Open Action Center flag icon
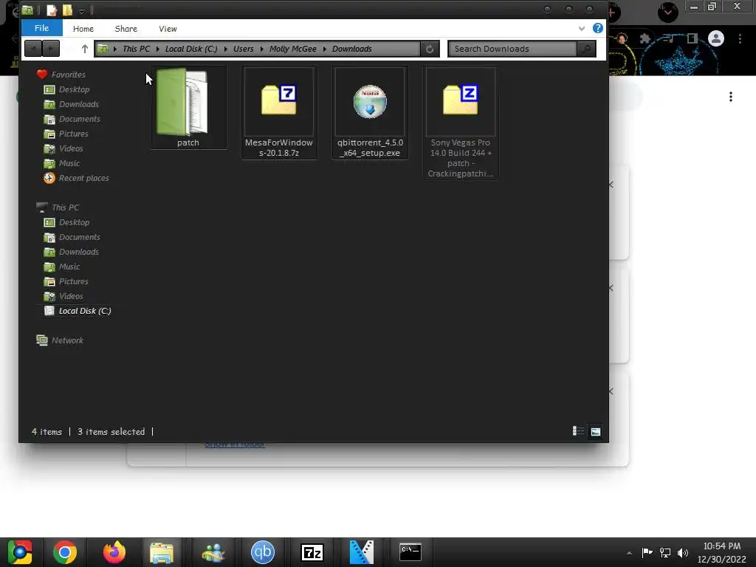Screen dimensions: 756x567 (647, 552)
